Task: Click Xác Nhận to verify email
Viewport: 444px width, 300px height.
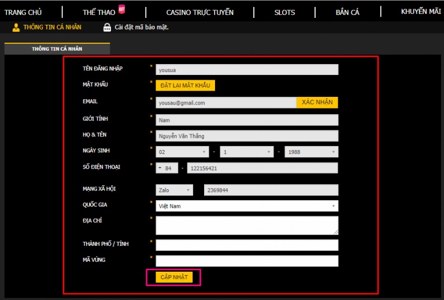Action: click(x=317, y=102)
